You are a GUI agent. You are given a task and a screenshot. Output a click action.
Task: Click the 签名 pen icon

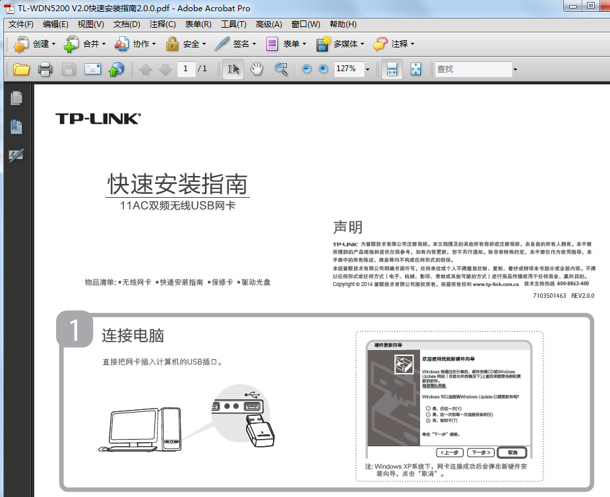[222, 44]
